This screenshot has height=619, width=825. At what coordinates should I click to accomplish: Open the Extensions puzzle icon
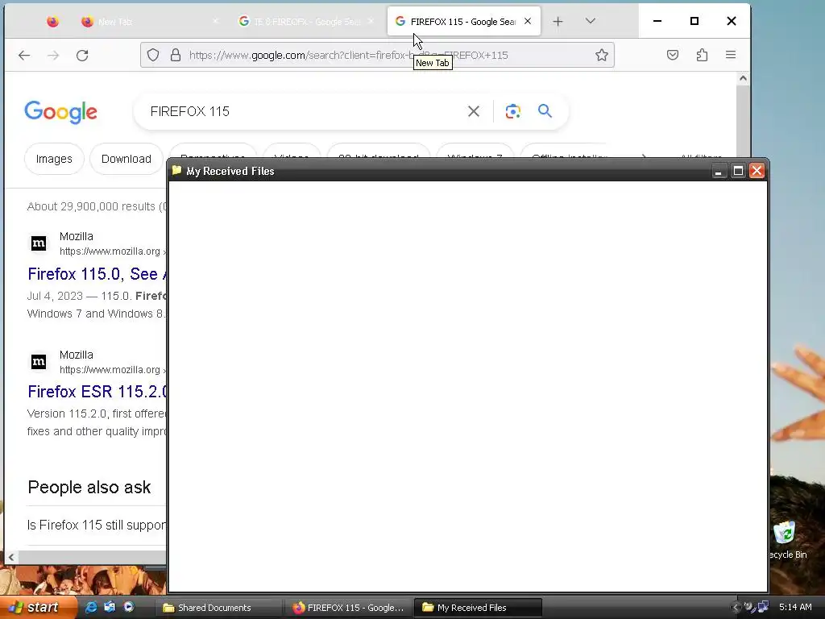tap(702, 55)
